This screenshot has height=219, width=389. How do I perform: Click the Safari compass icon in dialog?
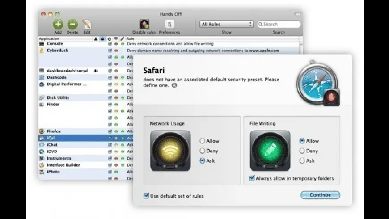(317, 82)
